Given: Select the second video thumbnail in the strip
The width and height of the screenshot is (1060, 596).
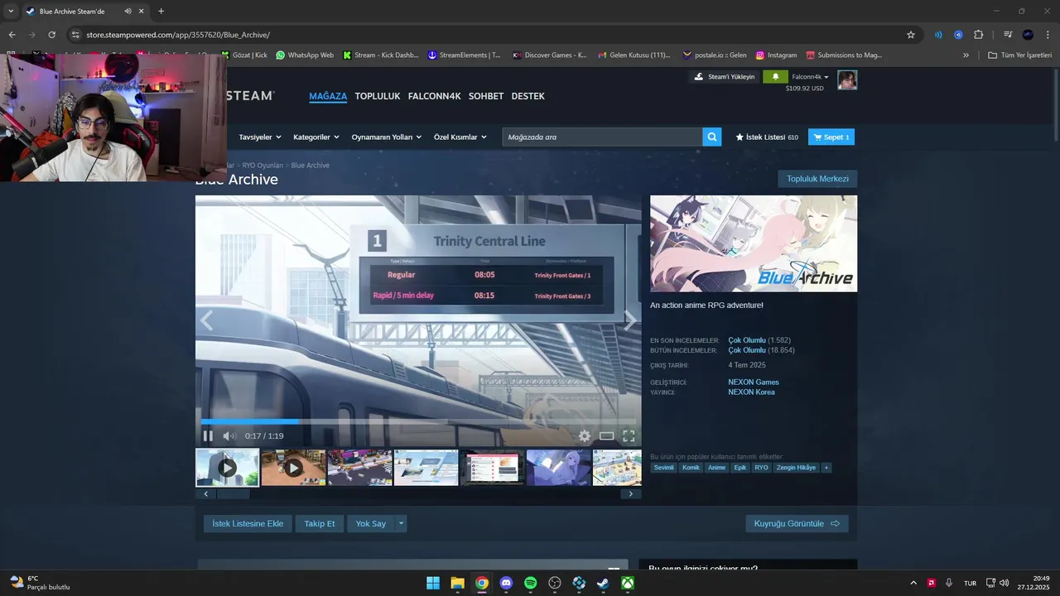Looking at the screenshot, I should coord(293,468).
